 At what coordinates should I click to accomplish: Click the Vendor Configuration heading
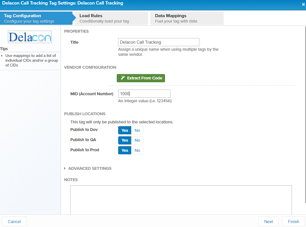point(90,67)
